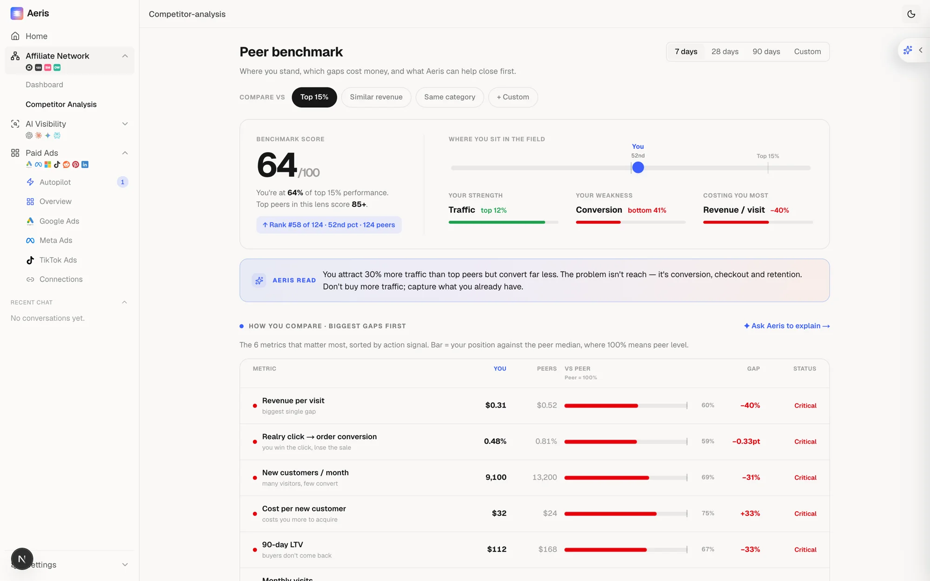Switch to the 28 days range
The height and width of the screenshot is (581, 930).
725,52
